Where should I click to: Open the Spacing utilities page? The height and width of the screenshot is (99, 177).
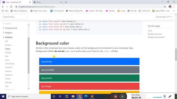[8, 82]
